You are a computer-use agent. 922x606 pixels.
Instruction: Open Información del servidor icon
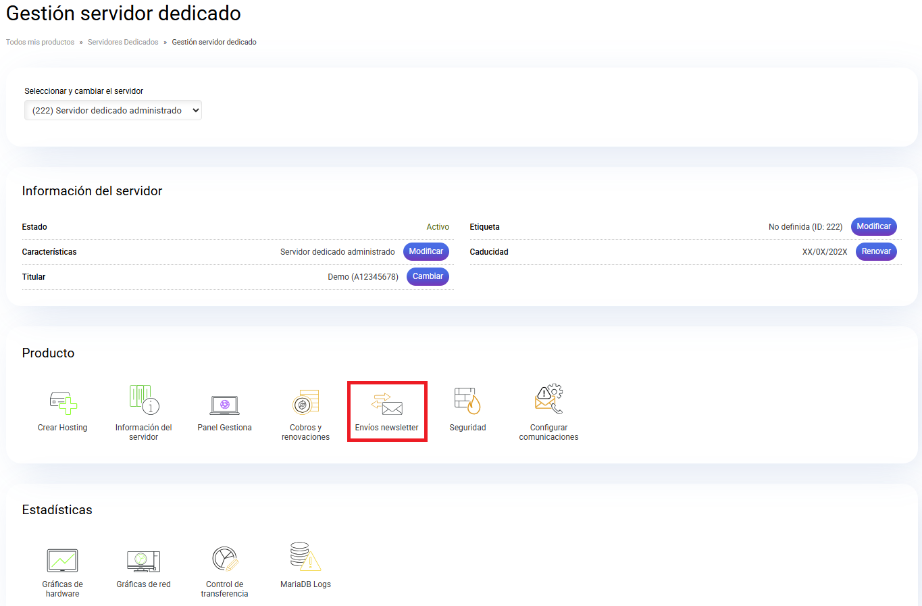(x=144, y=400)
